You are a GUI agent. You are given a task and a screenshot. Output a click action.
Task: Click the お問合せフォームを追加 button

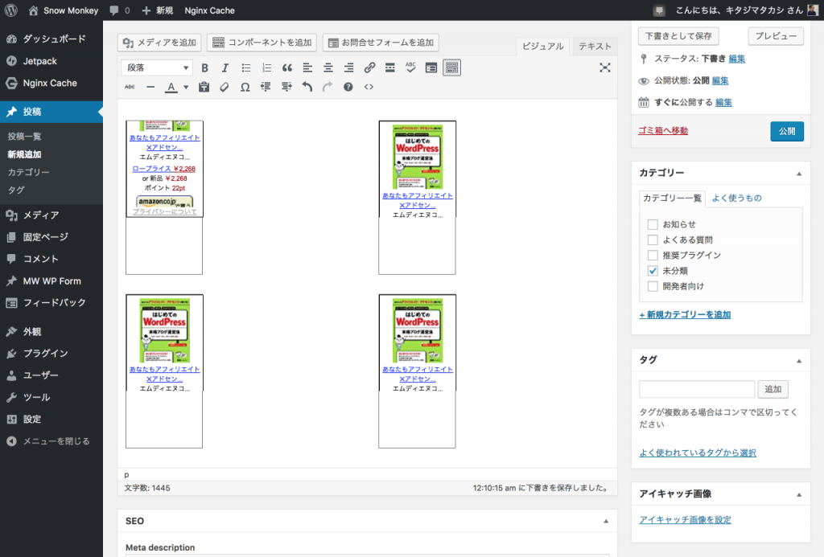click(381, 43)
